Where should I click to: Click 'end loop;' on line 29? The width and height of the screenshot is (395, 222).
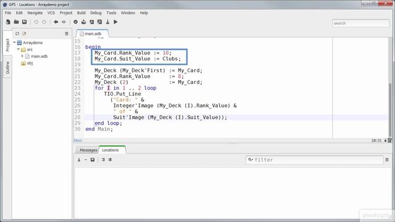click(109, 123)
